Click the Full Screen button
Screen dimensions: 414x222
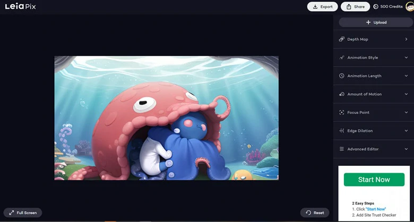(23, 213)
